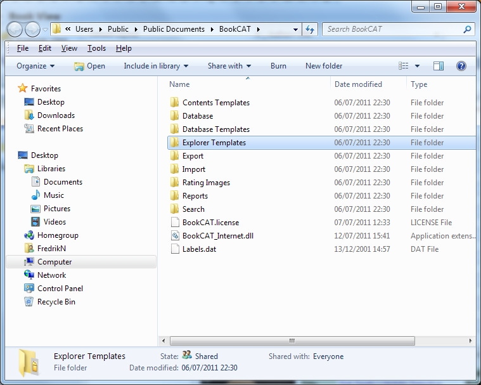Viewport: 481px width, 385px height.
Task: Open Desktop under Favorites
Action: [51, 102]
